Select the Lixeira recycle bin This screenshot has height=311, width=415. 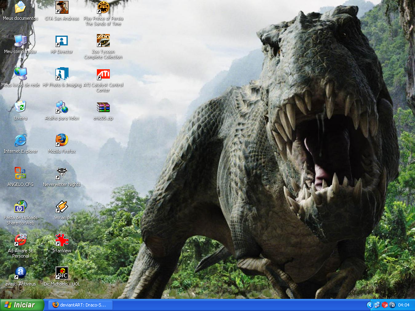pyautogui.click(x=20, y=107)
